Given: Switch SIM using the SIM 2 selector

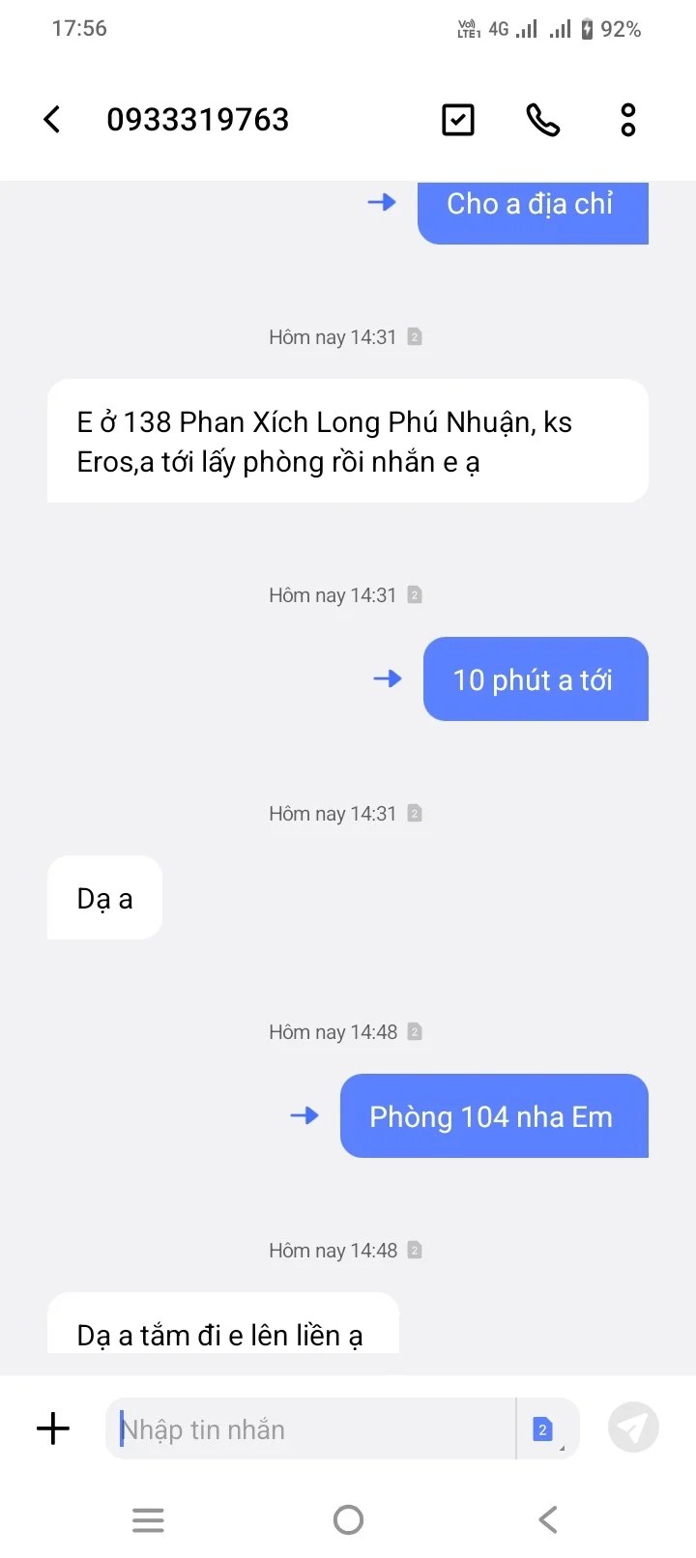Looking at the screenshot, I should [546, 1428].
